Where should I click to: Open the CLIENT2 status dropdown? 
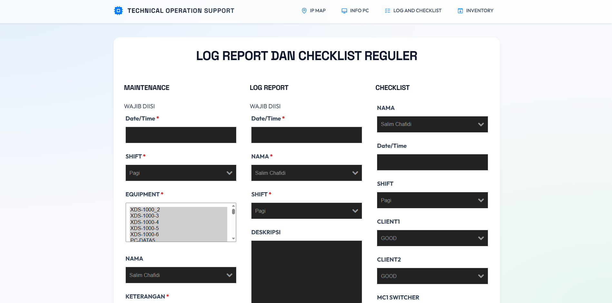(x=432, y=276)
